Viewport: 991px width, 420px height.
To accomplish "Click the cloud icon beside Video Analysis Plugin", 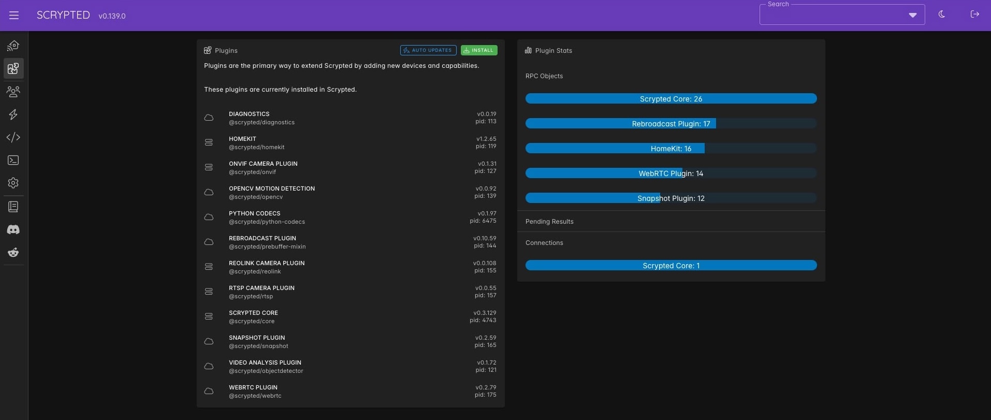I will tap(209, 366).
